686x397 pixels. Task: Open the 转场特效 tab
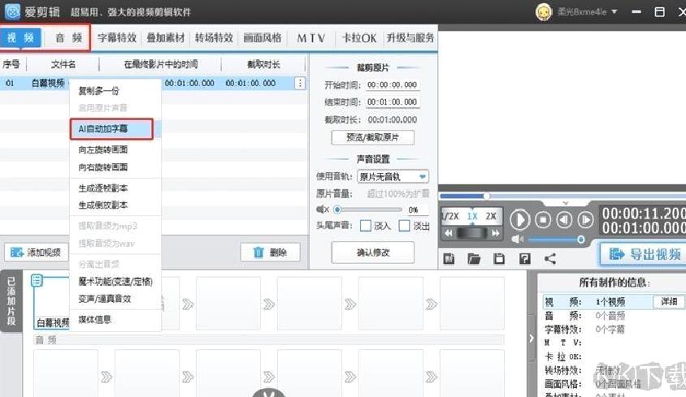click(214, 38)
